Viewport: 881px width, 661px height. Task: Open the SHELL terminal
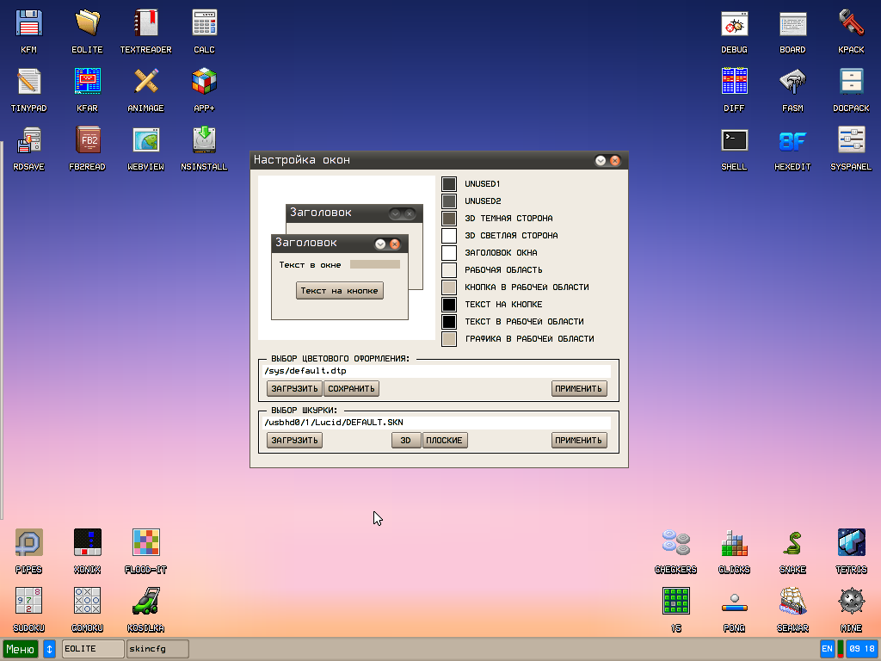tap(734, 139)
